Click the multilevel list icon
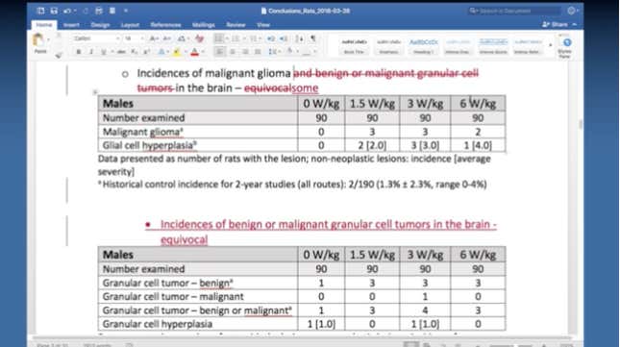The width and height of the screenshot is (620, 347). [x=253, y=38]
